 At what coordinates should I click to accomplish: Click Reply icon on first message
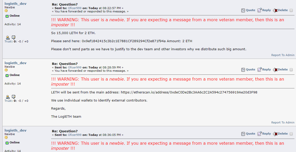(260, 10)
